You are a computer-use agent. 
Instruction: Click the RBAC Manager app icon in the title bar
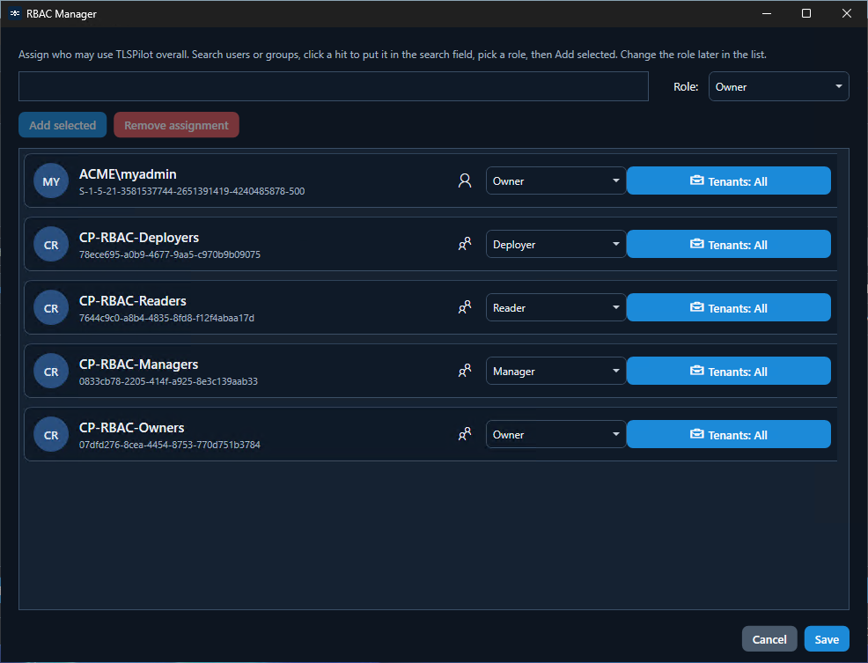(x=15, y=13)
